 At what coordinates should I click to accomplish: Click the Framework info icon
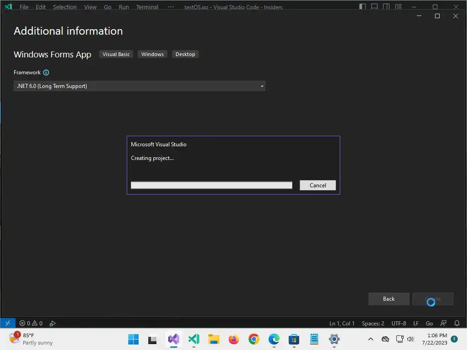46,72
